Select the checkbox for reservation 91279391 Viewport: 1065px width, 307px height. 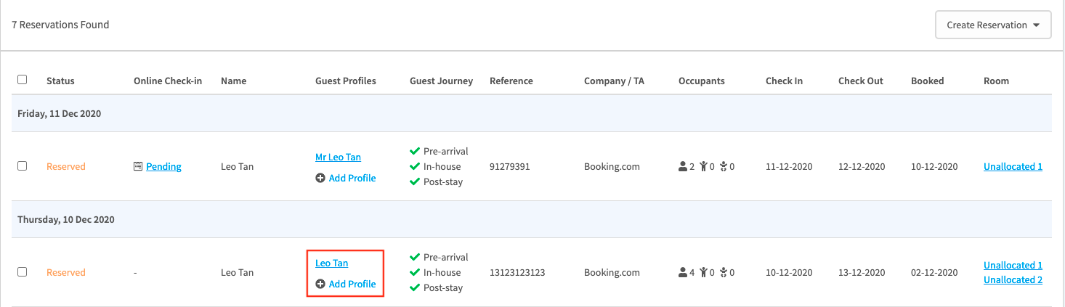[22, 166]
